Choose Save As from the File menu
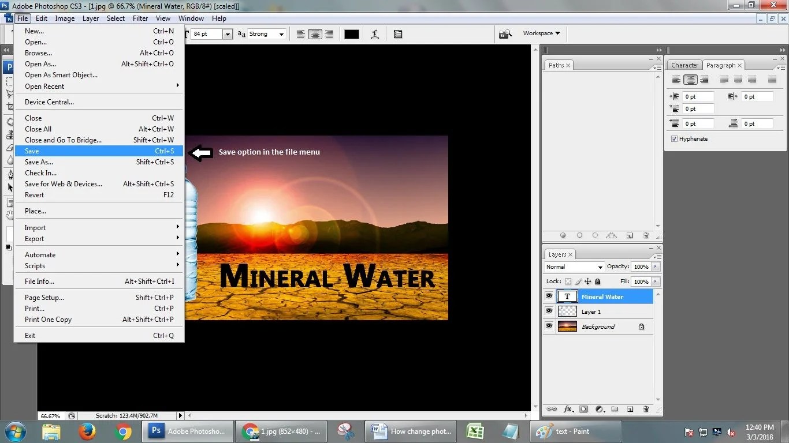 39,162
